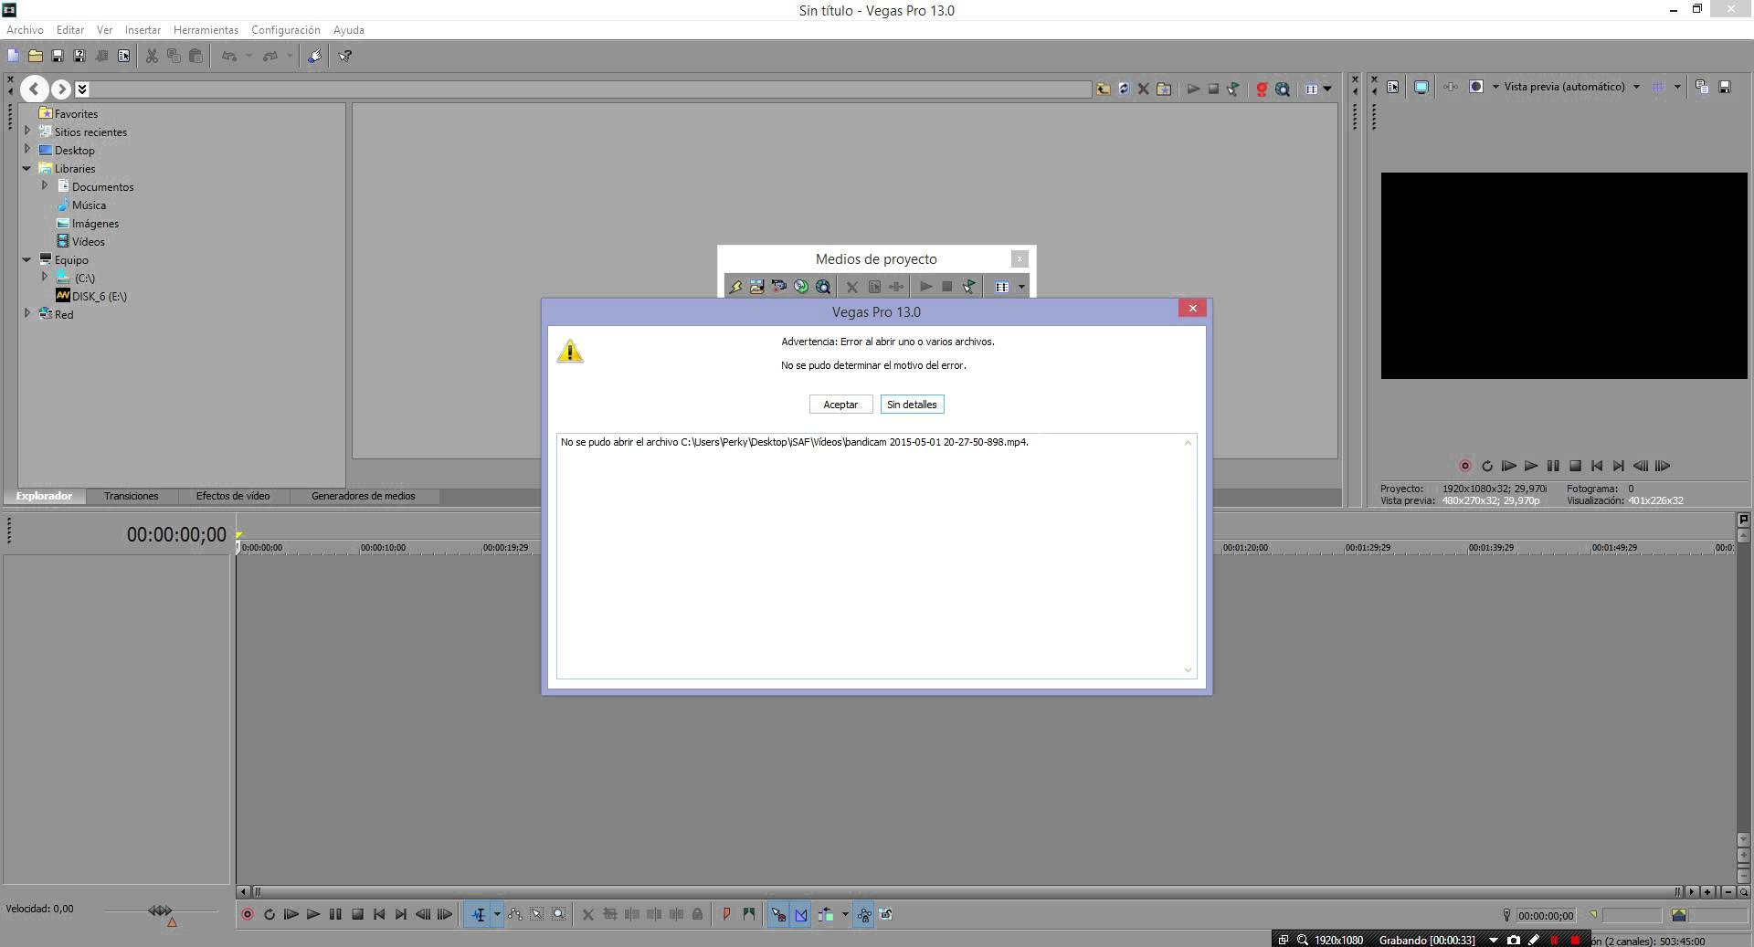Viewport: 1754px width, 947px height.
Task: Collapse the Libraries tree node
Action: pyautogui.click(x=27, y=168)
